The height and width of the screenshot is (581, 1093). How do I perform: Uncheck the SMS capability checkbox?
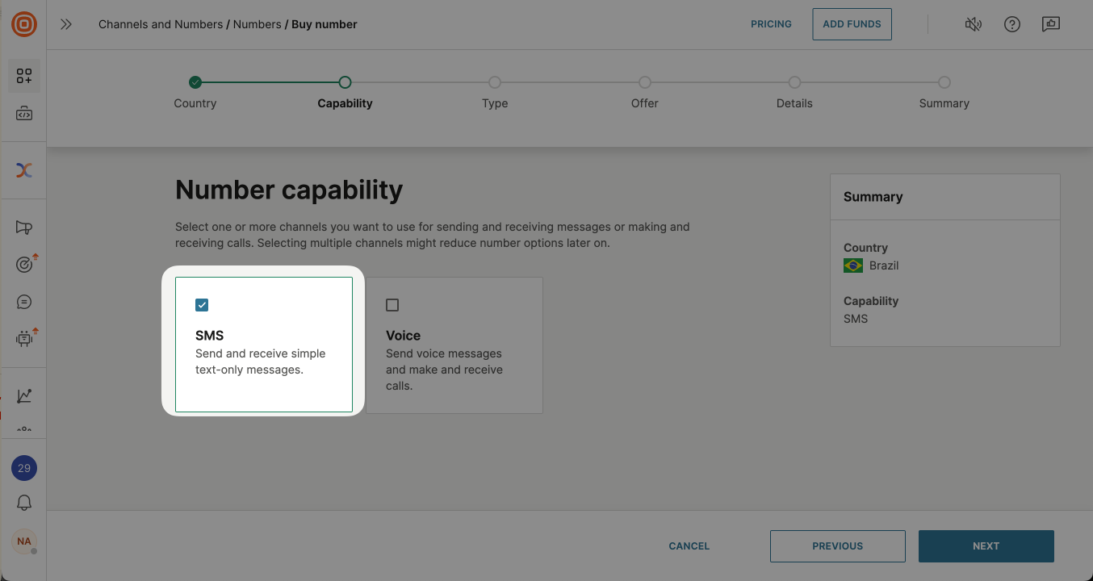pos(202,305)
